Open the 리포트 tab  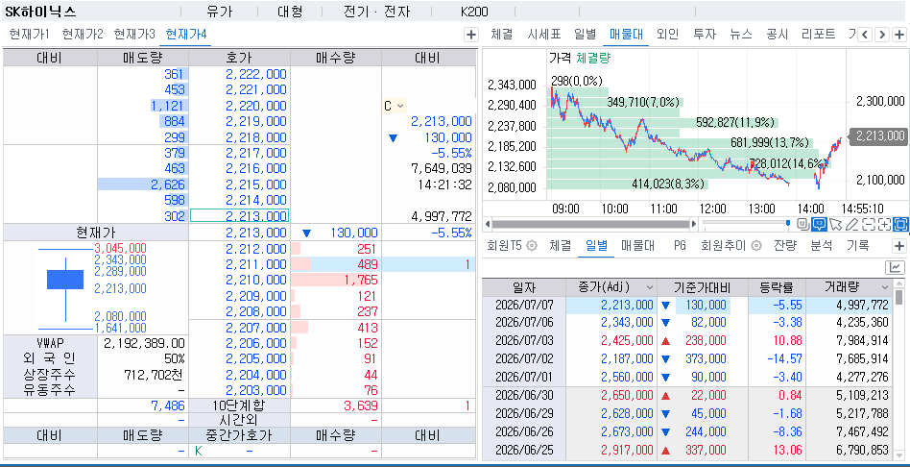coord(818,35)
